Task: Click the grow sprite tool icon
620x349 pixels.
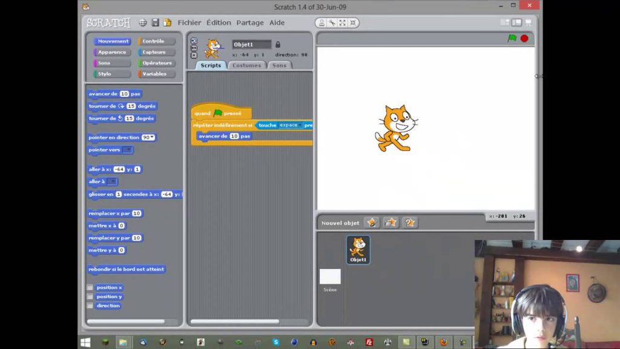Action: click(x=342, y=23)
